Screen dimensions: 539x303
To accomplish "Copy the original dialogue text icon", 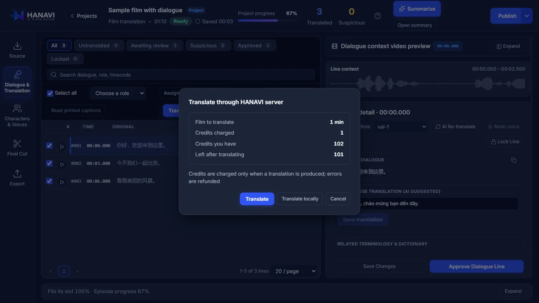I will coord(513,160).
